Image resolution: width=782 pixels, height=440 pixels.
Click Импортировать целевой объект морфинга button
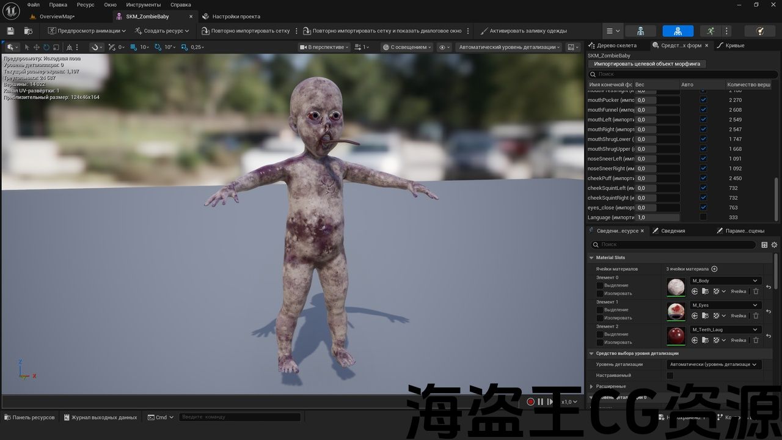pos(647,64)
